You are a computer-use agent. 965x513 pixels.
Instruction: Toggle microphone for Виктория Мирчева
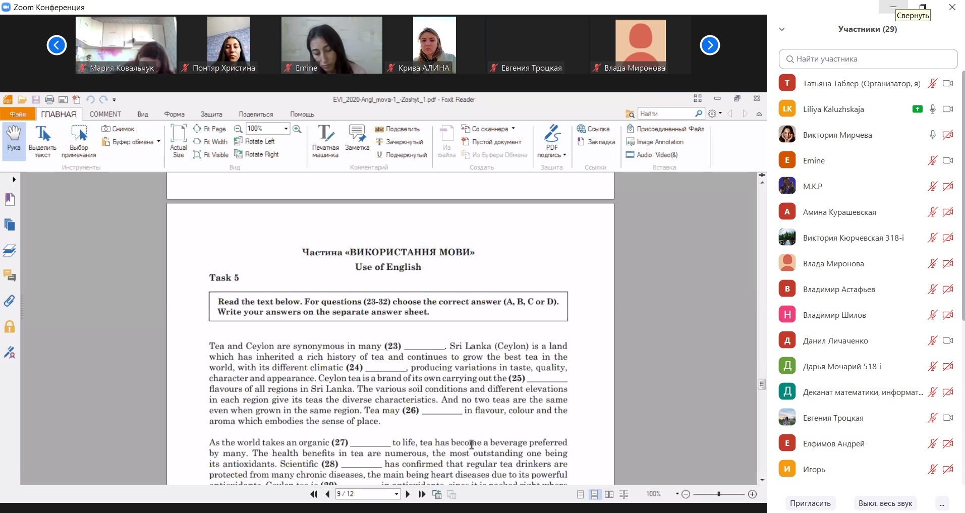(932, 135)
